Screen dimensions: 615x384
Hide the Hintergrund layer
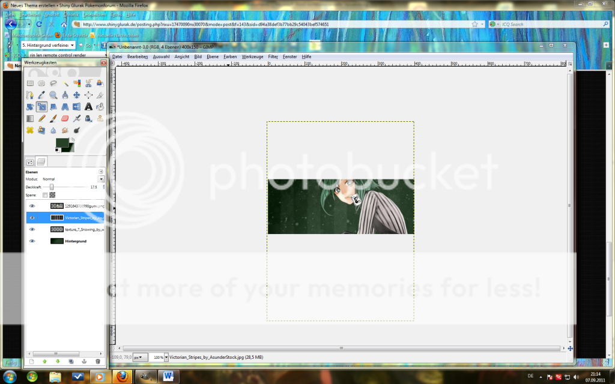[32, 241]
